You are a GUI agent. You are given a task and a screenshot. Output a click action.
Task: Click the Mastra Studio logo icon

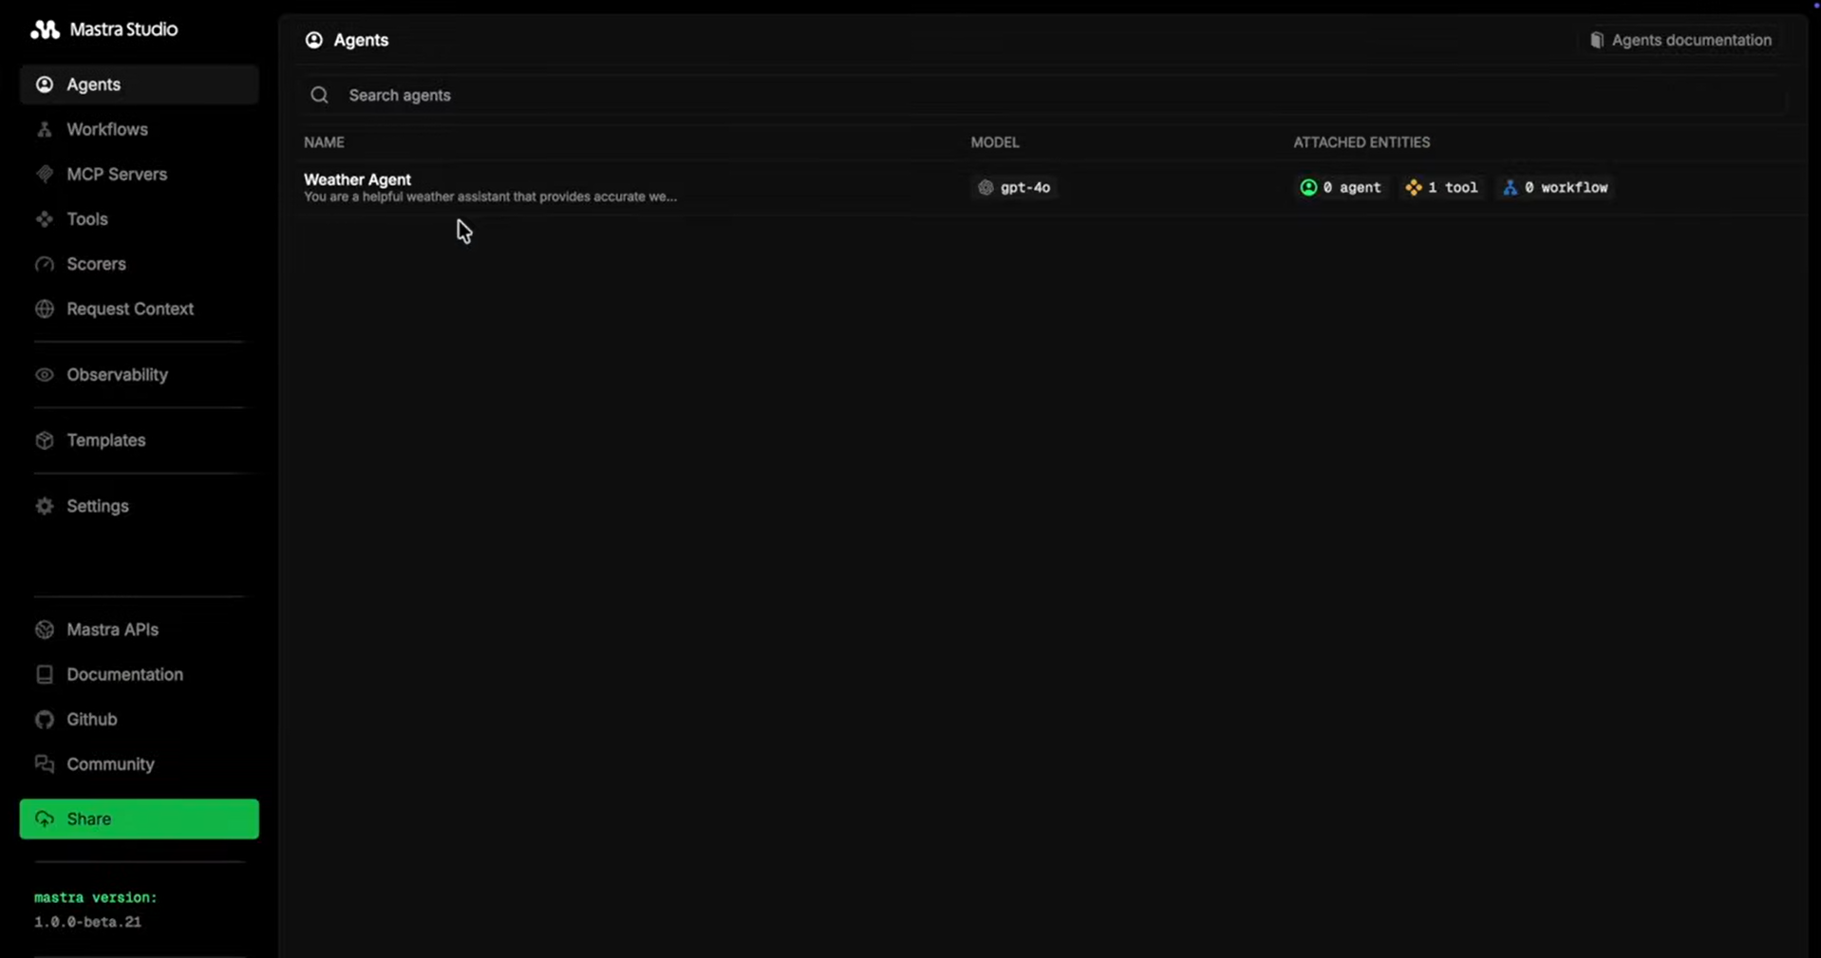point(45,29)
